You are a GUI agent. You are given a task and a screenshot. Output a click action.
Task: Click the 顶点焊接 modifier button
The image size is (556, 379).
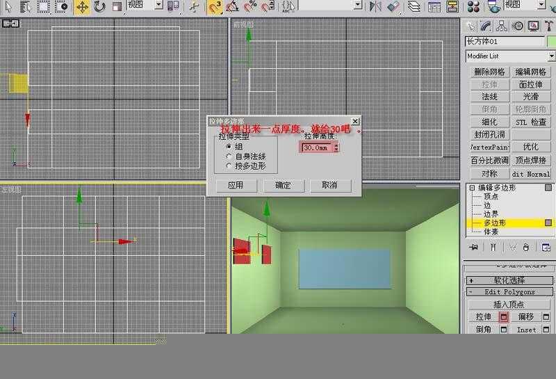point(531,161)
